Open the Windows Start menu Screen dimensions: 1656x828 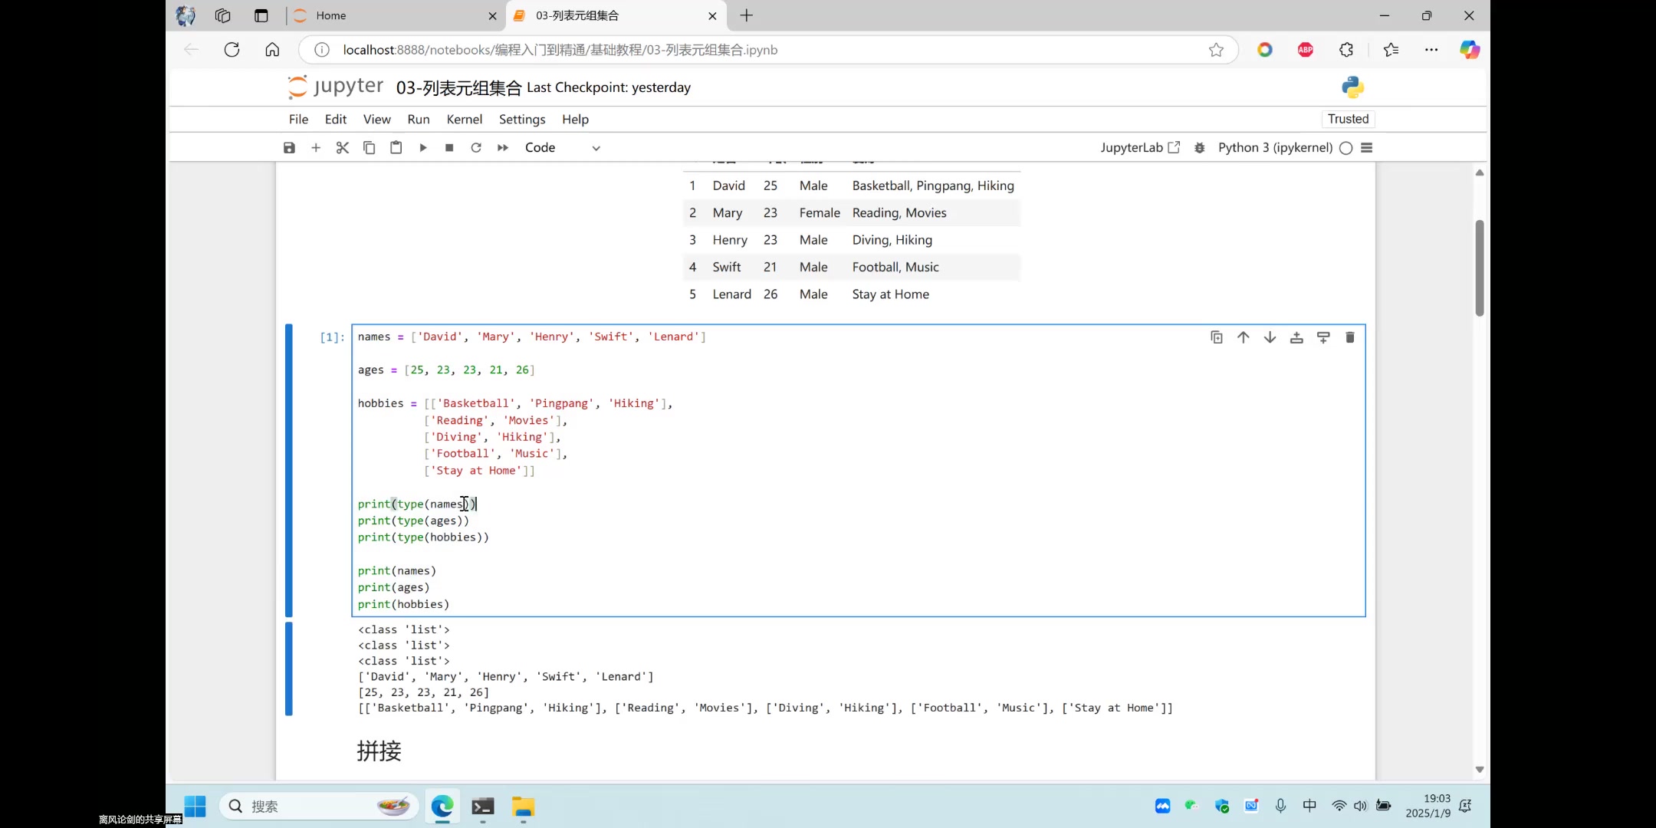195,807
